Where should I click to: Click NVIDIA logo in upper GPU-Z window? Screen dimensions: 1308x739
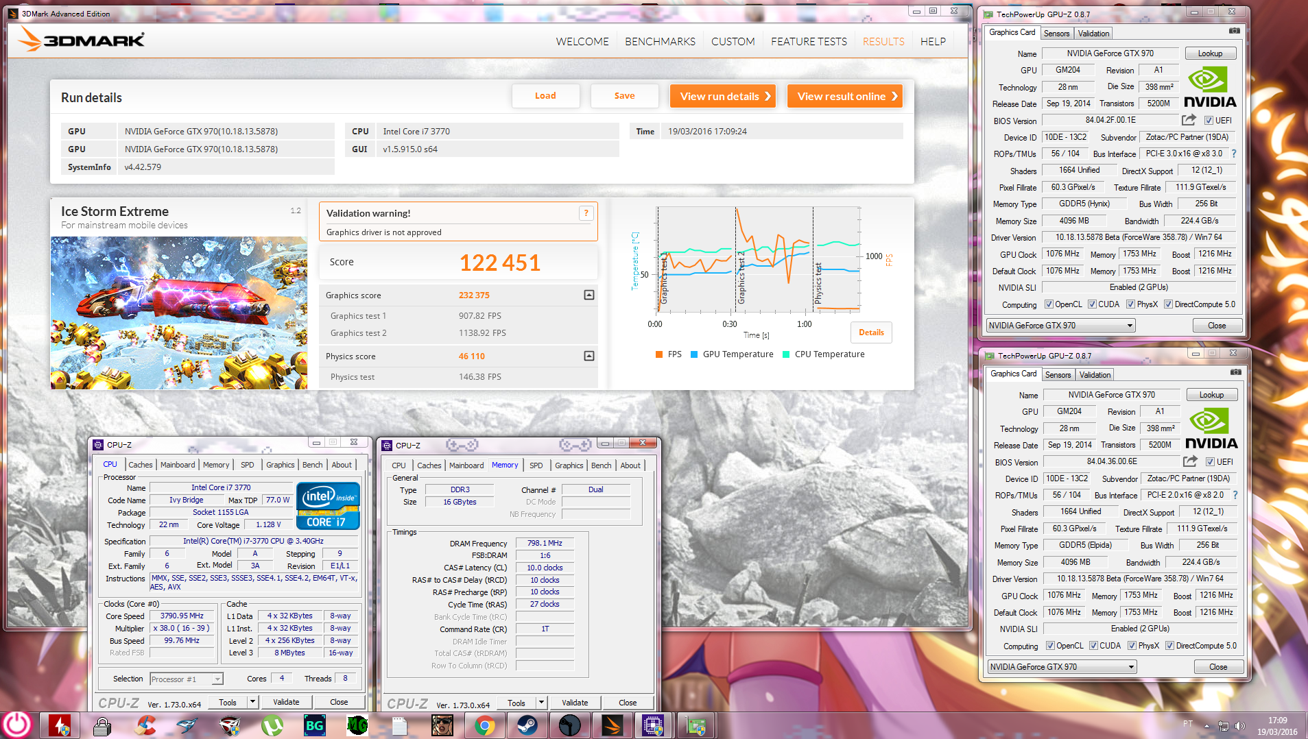coord(1210,87)
